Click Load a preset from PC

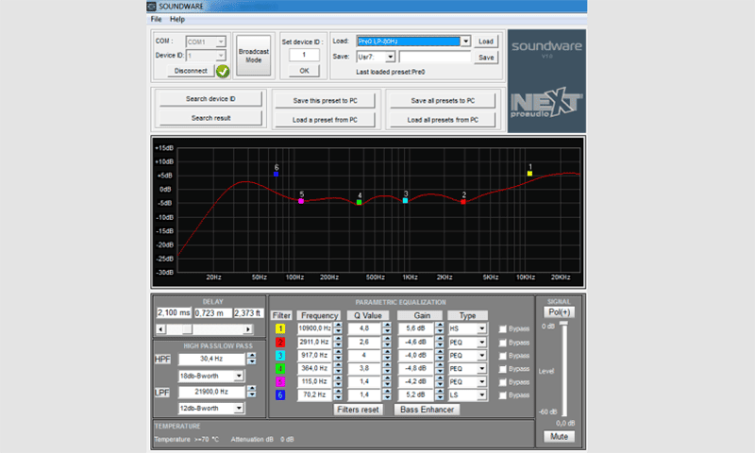[325, 120]
